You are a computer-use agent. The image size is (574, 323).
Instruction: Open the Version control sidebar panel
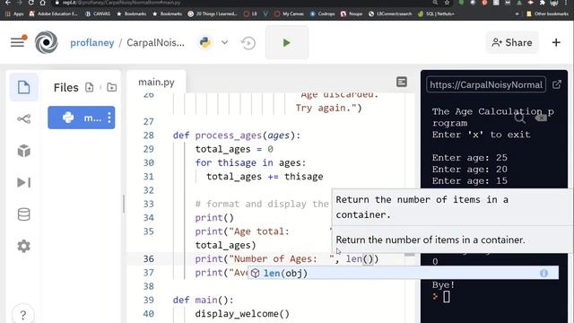(x=24, y=119)
